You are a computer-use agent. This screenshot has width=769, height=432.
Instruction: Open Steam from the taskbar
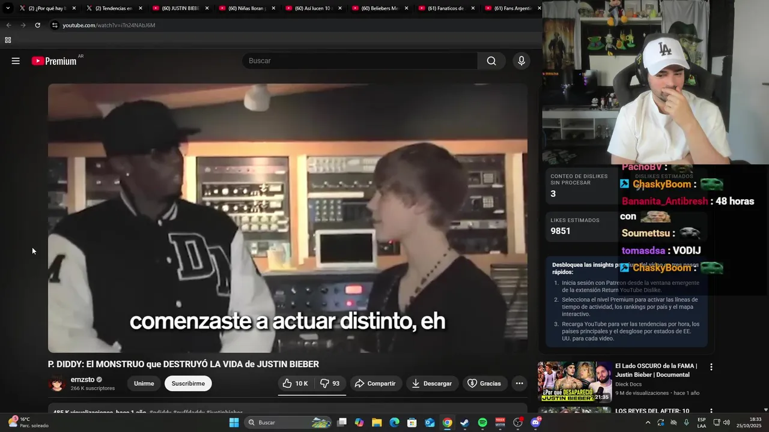coord(464,422)
